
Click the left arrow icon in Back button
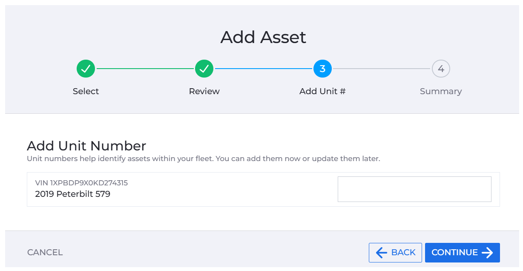pyautogui.click(x=382, y=253)
